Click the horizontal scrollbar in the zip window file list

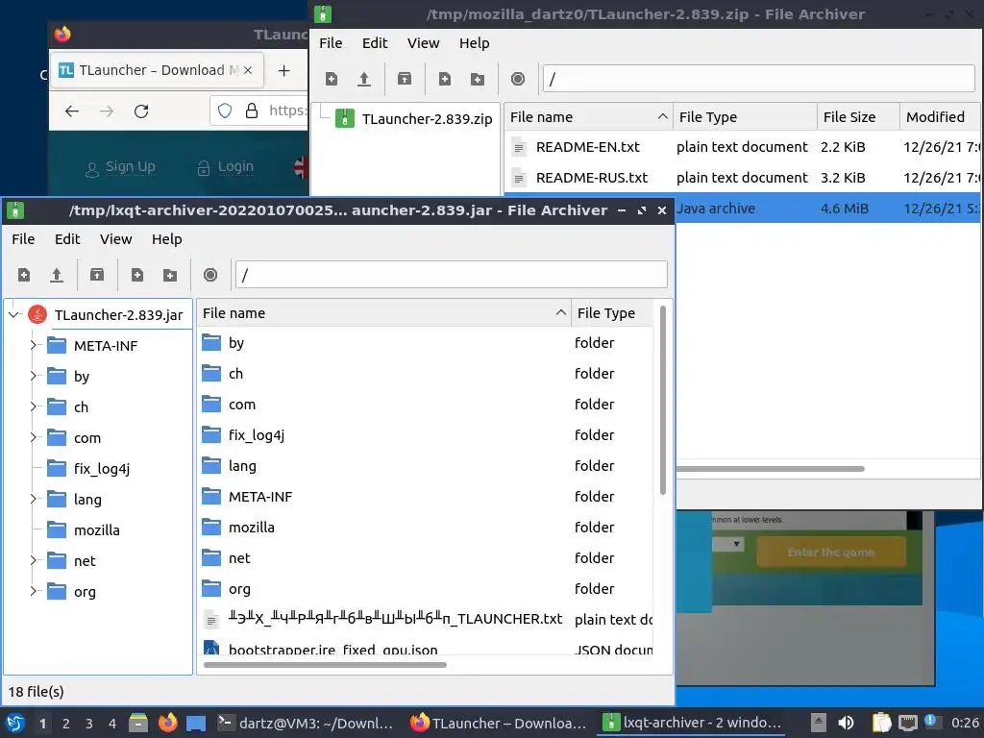[x=771, y=469]
